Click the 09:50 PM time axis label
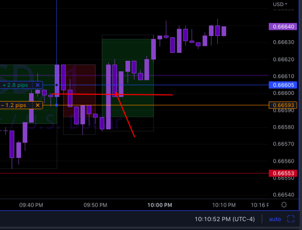302x230 pixels. point(96,205)
